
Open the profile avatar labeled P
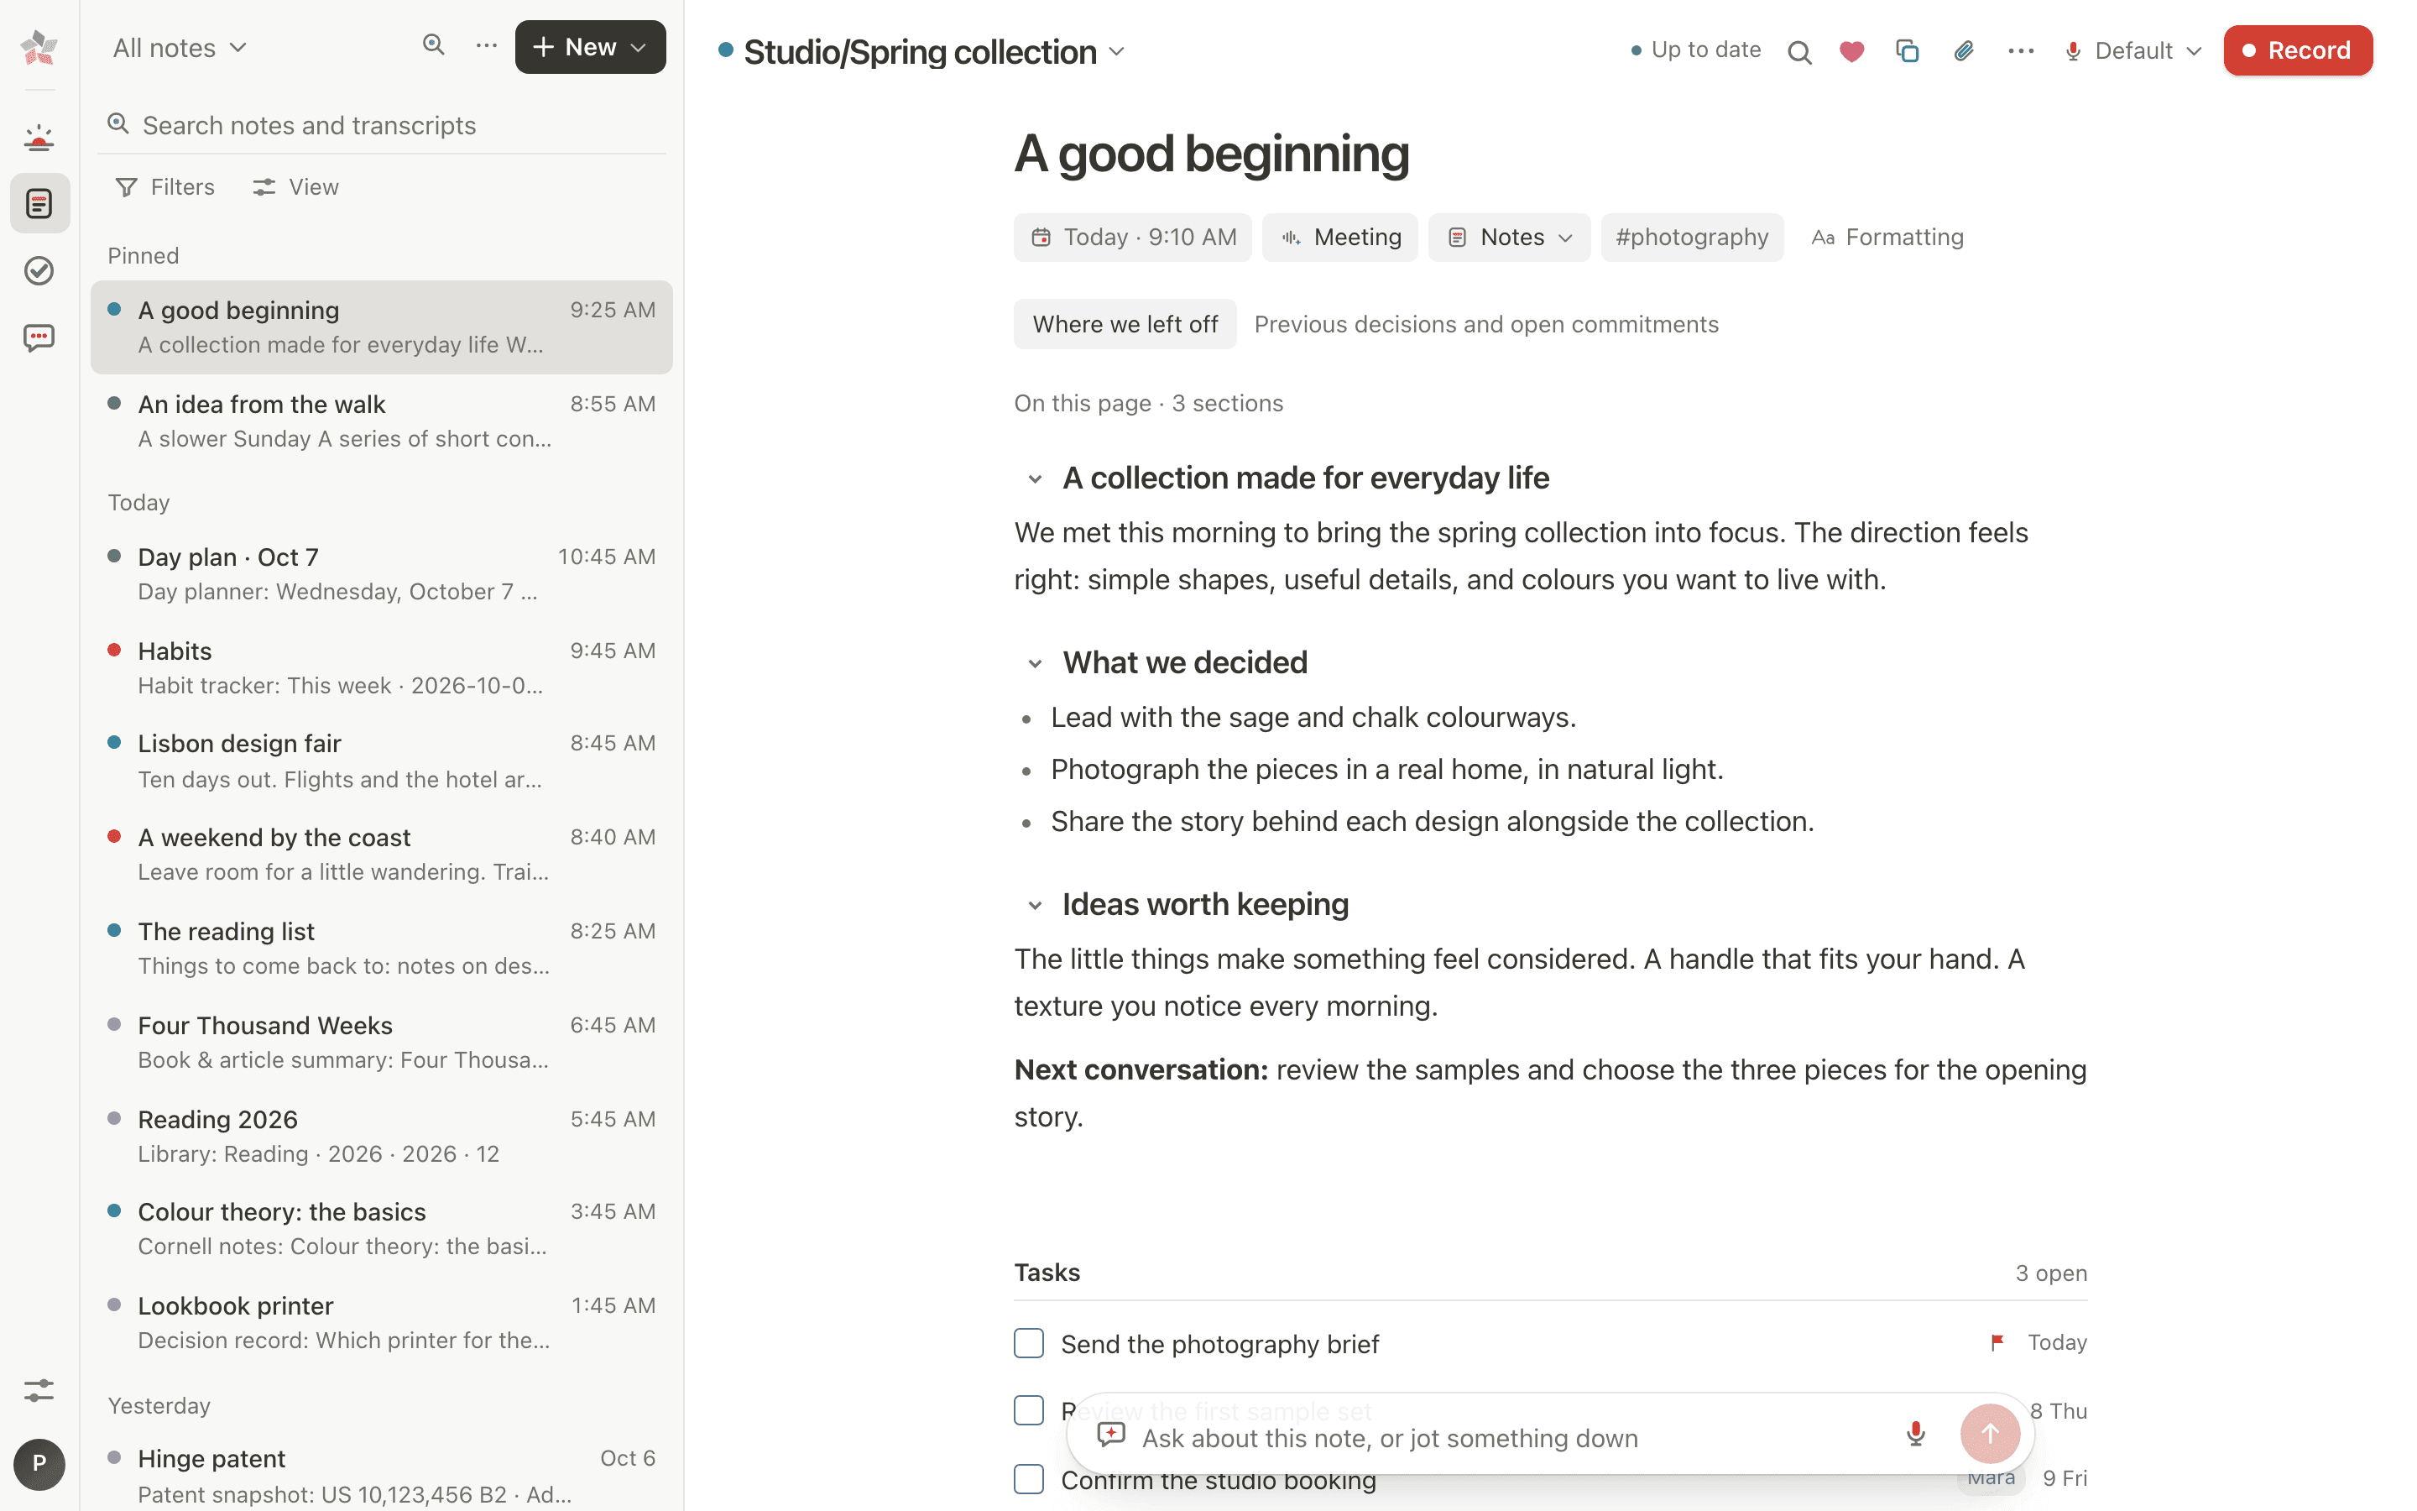pyautogui.click(x=39, y=1464)
